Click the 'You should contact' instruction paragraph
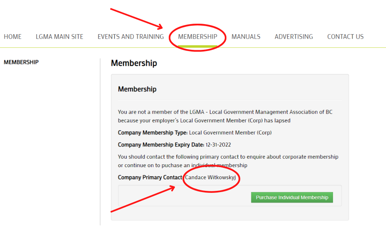 pyautogui.click(x=228, y=161)
